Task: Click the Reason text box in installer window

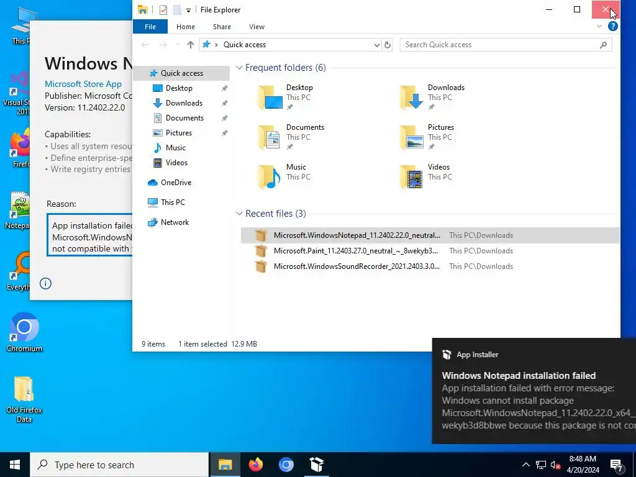Action: pos(90,235)
